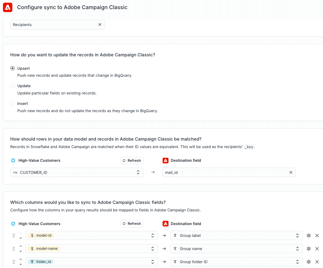Open settings gear for Group label mapping

(x=308, y=236)
